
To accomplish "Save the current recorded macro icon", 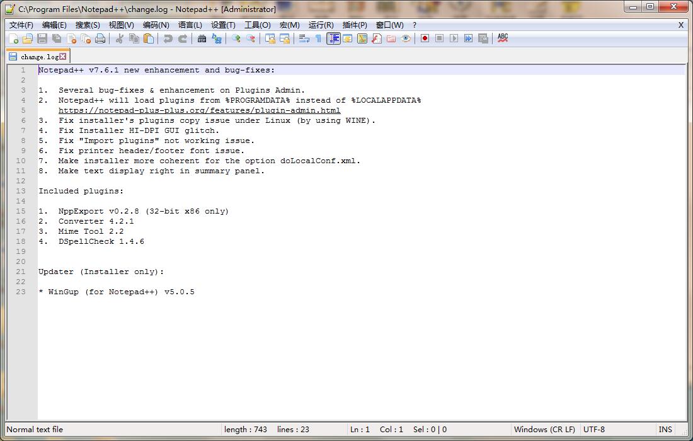I will [483, 39].
